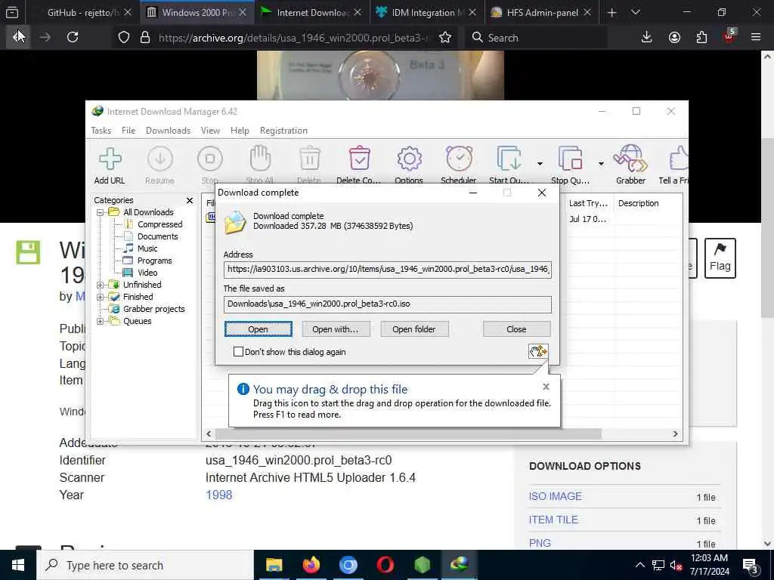Click the Delete Completed toolbar icon
Screen dimensions: 774x580
[x=359, y=165]
